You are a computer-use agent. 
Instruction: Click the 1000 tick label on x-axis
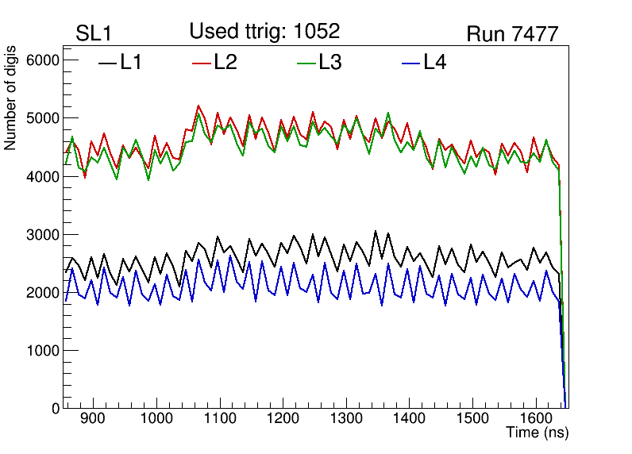pos(156,418)
